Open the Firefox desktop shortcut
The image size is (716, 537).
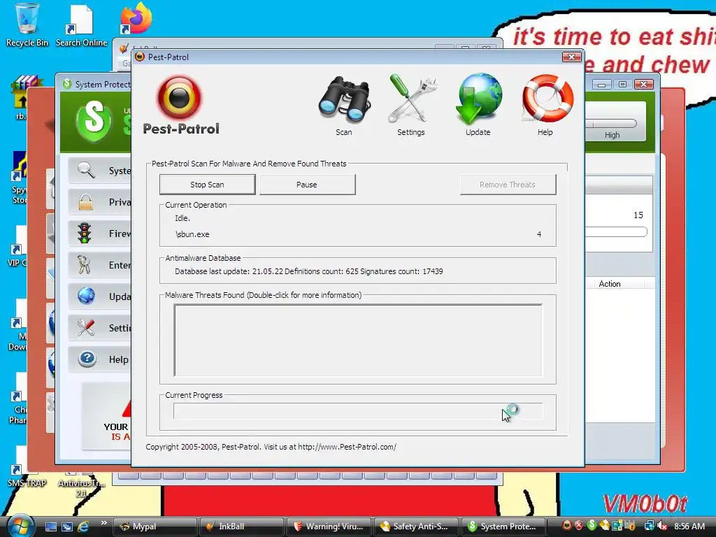click(136, 19)
